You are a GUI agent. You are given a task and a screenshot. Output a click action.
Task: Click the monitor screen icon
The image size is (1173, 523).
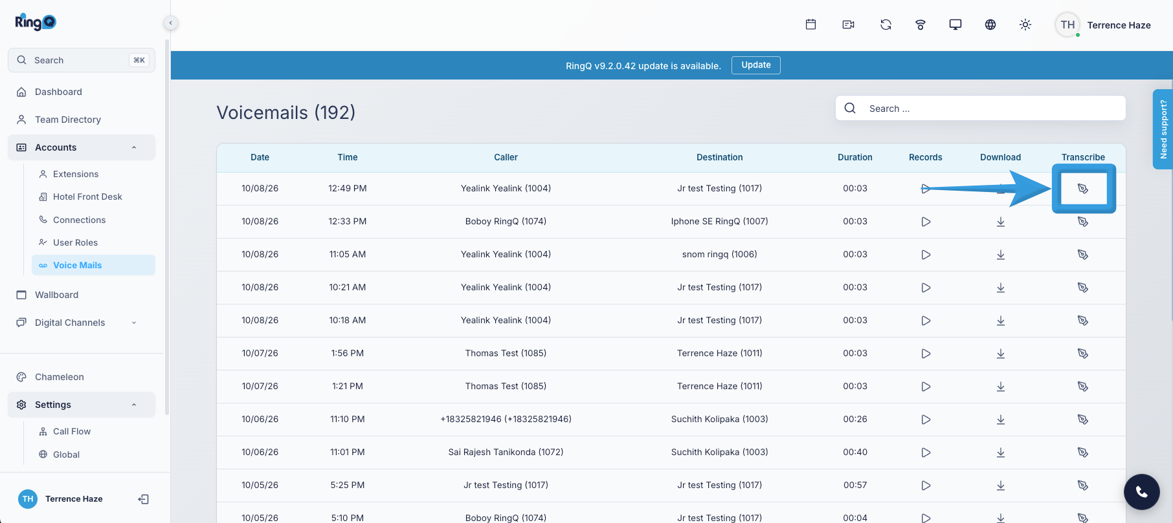pyautogui.click(x=955, y=25)
